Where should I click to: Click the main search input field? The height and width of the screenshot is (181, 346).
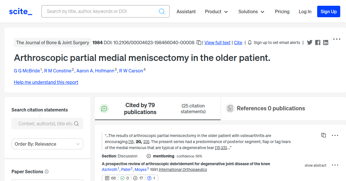[x=101, y=11]
